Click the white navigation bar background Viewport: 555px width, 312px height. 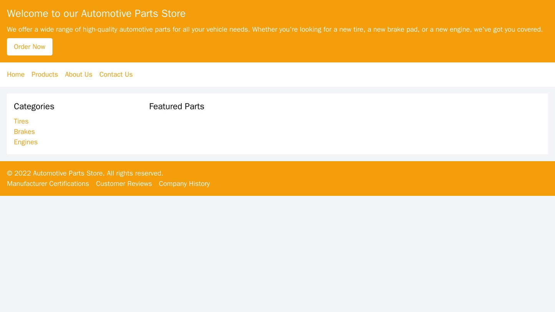coord(346,74)
